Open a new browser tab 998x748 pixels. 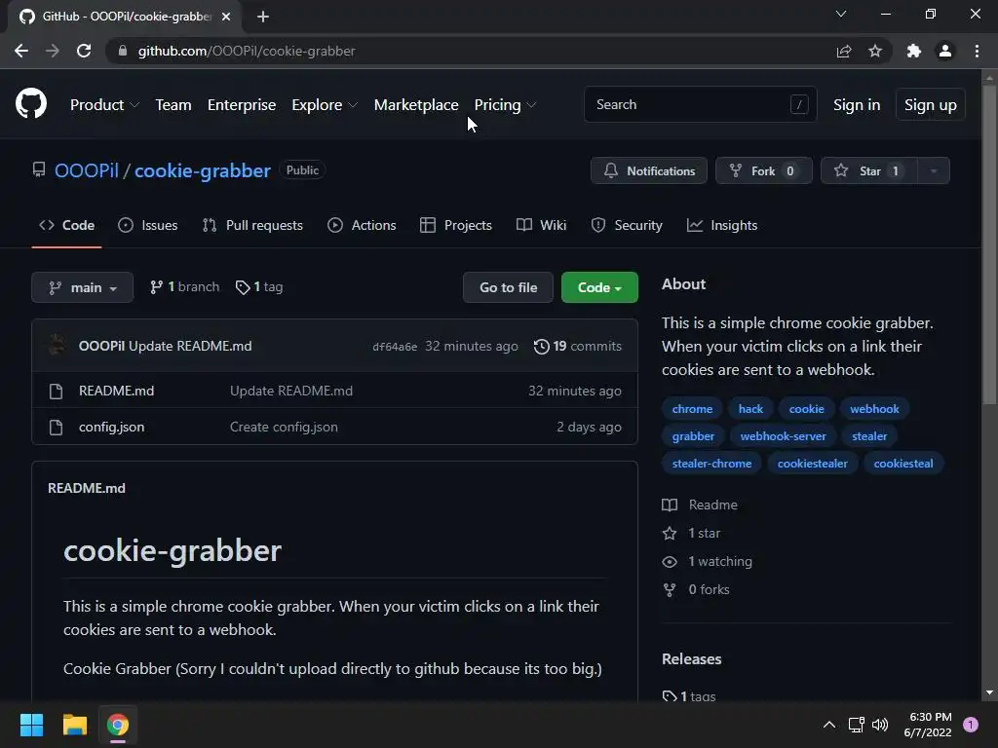click(263, 17)
